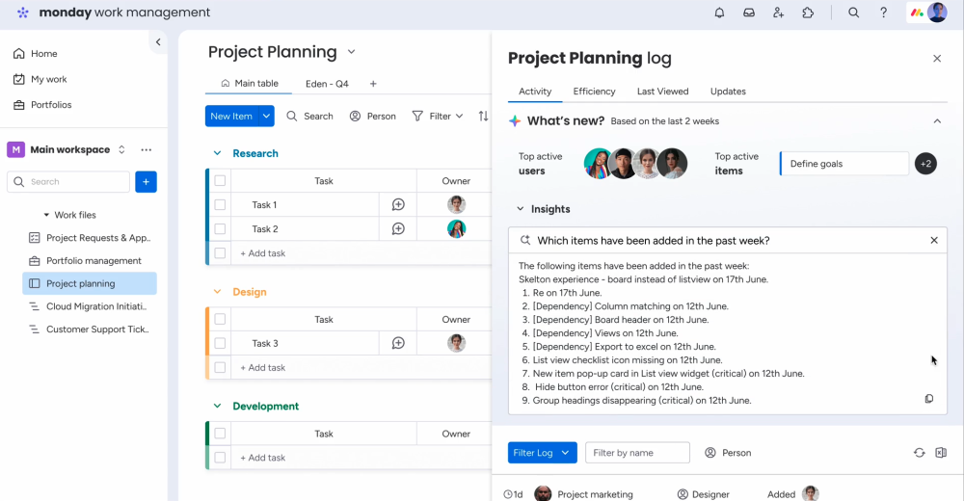Collapse the What's new section
The image size is (964, 501).
click(937, 121)
